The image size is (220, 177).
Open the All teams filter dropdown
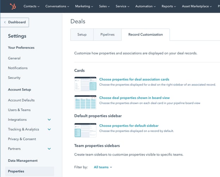point(103,167)
